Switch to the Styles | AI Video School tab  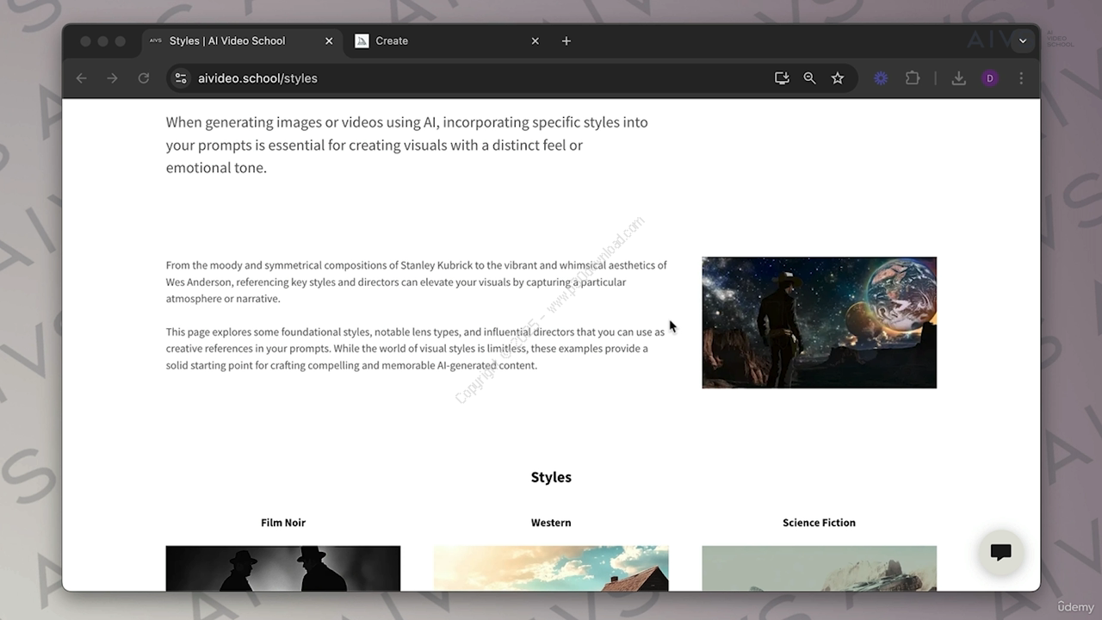click(242, 40)
